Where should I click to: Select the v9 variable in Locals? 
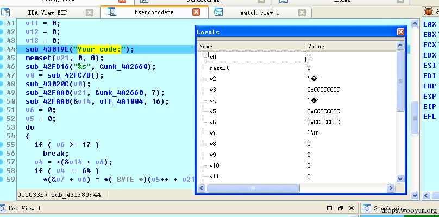click(x=213, y=155)
